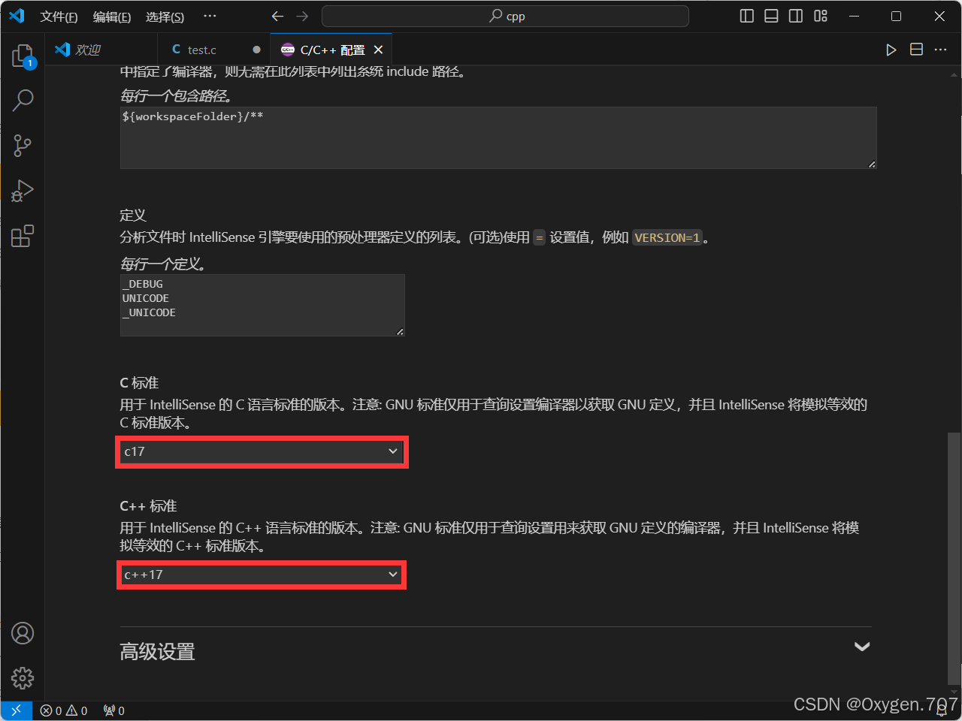Open the Extensions view
962x721 pixels.
(x=23, y=236)
